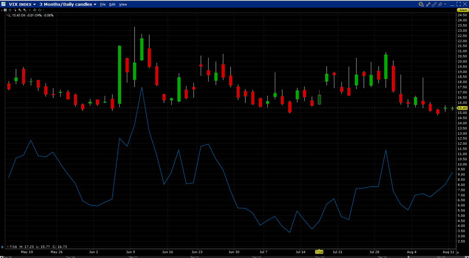Click the horizontal compress icon

coord(39,10)
